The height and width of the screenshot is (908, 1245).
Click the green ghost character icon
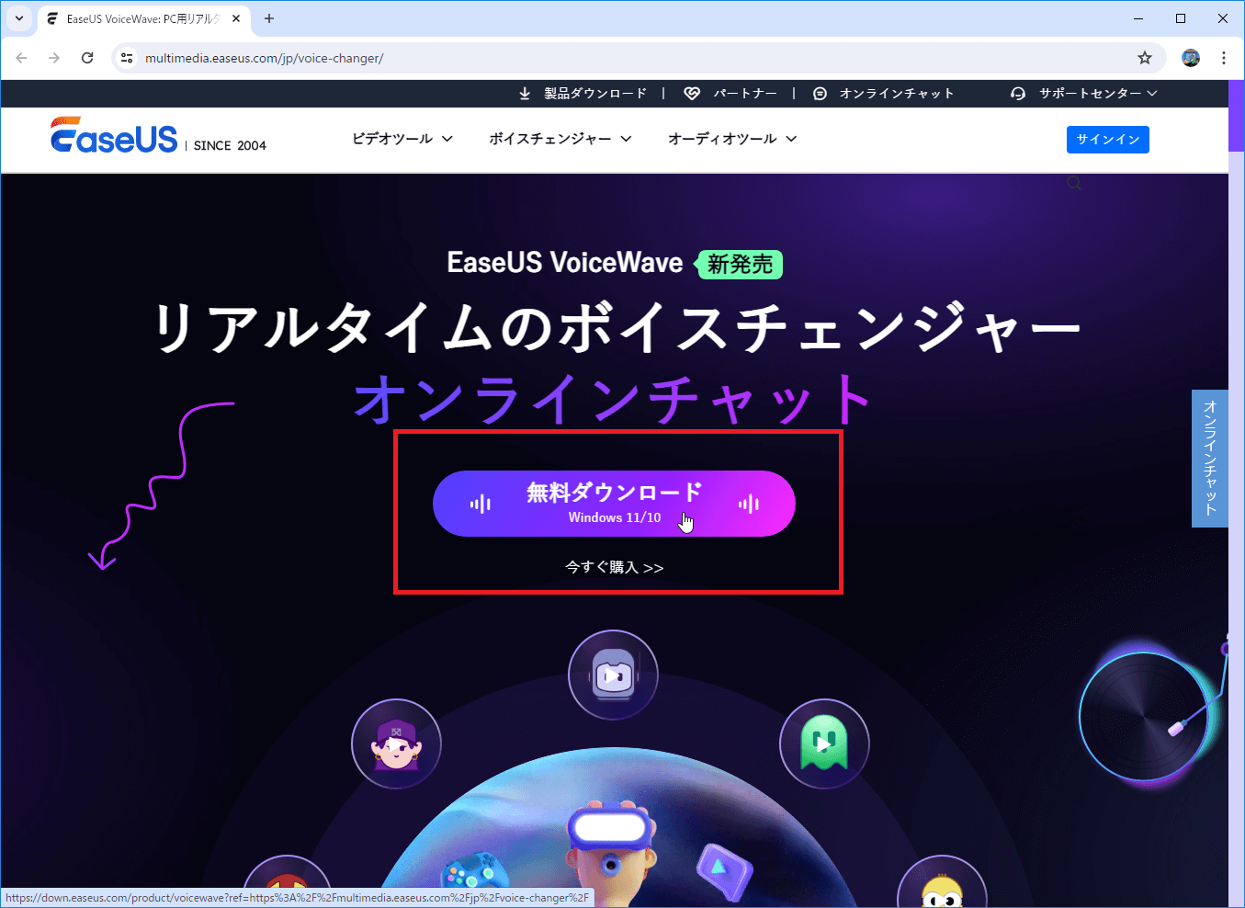pos(824,743)
